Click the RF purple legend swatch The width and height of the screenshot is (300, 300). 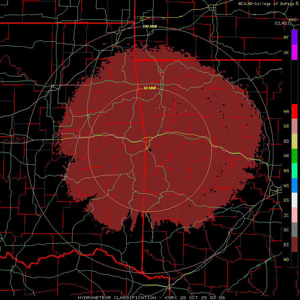pos(294,37)
